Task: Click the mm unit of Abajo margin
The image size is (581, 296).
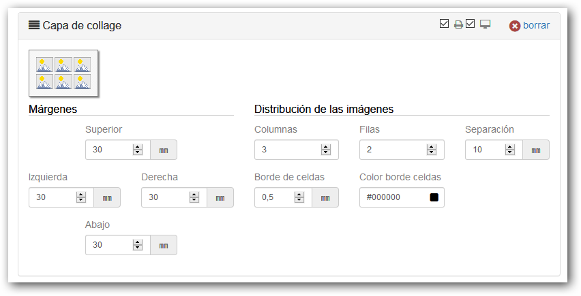Action: [x=164, y=245]
